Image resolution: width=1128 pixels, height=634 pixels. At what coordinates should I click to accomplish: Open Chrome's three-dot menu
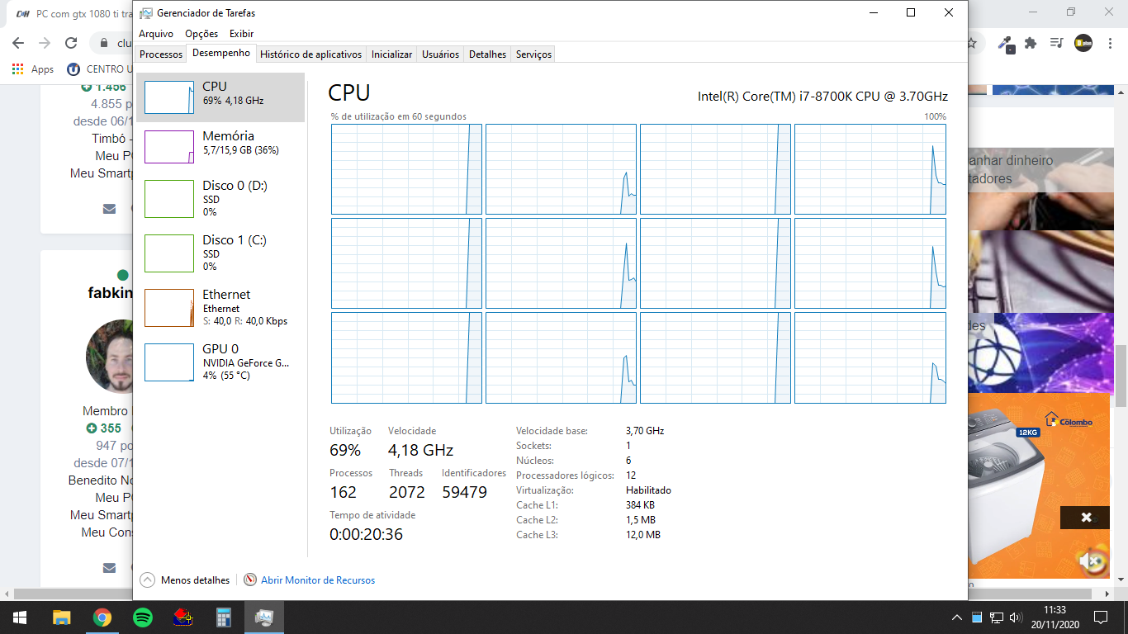[x=1109, y=43]
